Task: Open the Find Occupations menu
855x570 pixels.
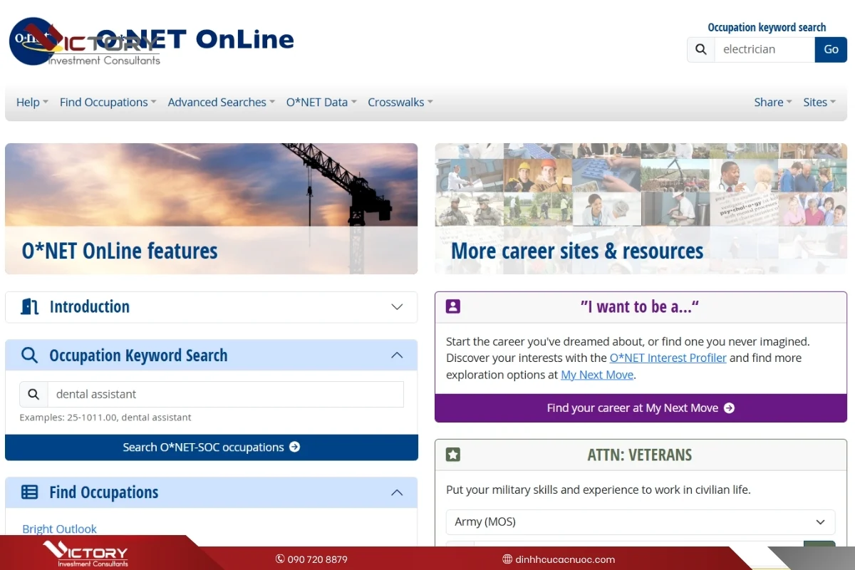Action: pos(108,102)
